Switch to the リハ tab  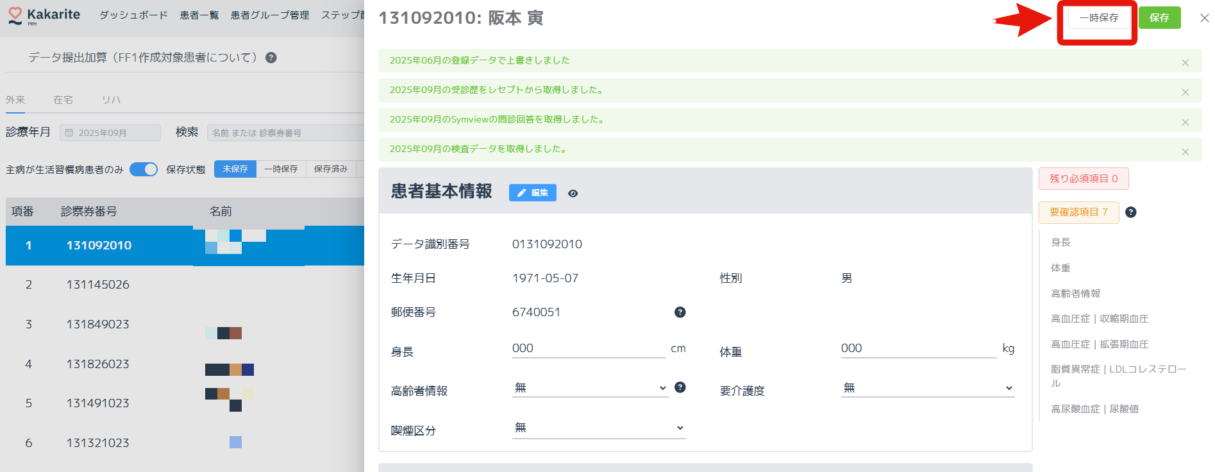tap(111, 100)
